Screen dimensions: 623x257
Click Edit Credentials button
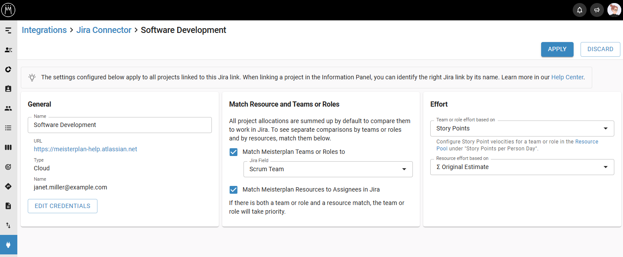tap(62, 206)
